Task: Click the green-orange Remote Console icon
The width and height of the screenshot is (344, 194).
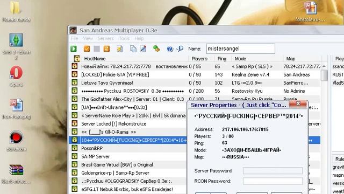Action: tap(156, 48)
